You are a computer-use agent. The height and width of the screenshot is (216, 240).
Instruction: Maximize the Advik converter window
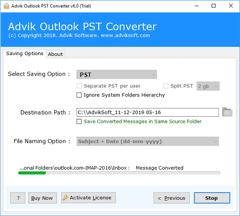[x=214, y=6]
